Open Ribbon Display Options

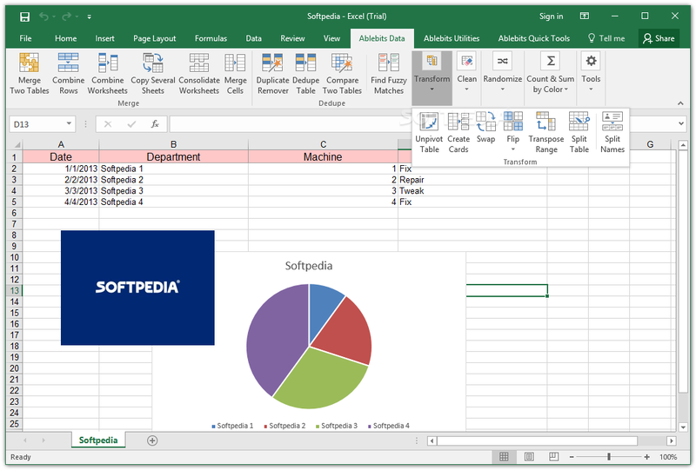(585, 16)
